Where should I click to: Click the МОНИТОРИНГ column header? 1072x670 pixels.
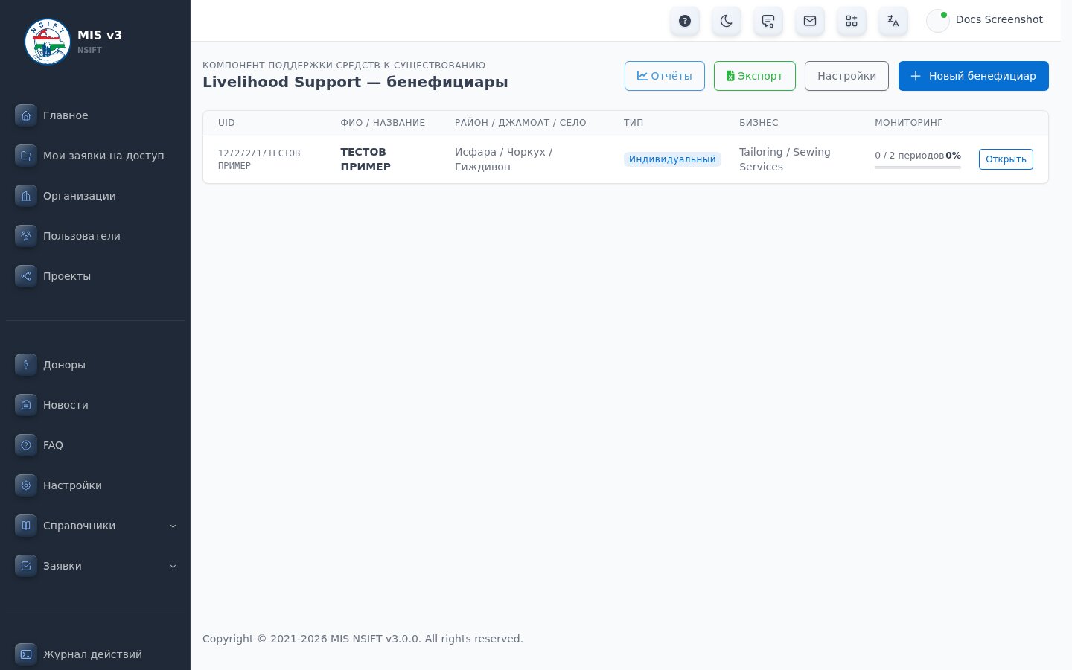coord(908,123)
